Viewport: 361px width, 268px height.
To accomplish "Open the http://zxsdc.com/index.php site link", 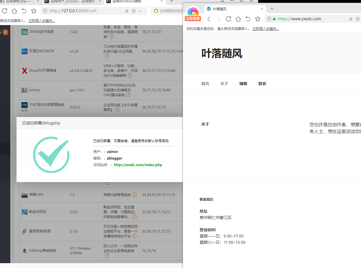I will tap(138, 165).
